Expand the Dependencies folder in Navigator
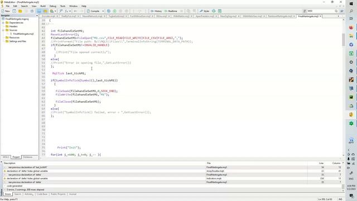Image resolution: width=357 pixels, height=201 pixels. tap(3, 23)
